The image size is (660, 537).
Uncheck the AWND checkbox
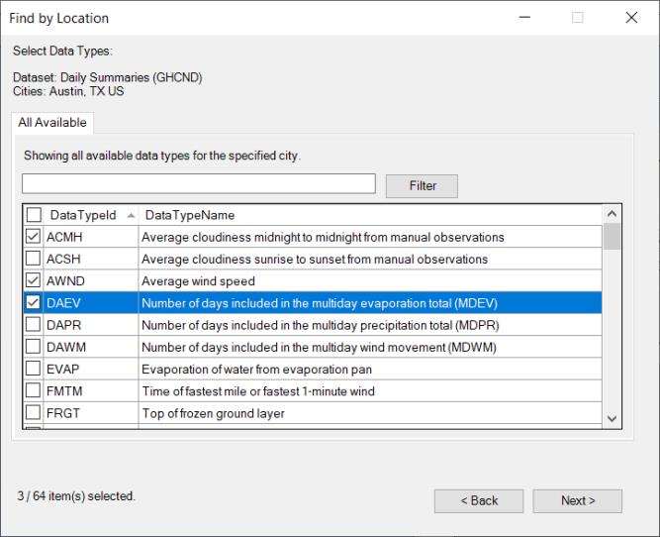34,280
